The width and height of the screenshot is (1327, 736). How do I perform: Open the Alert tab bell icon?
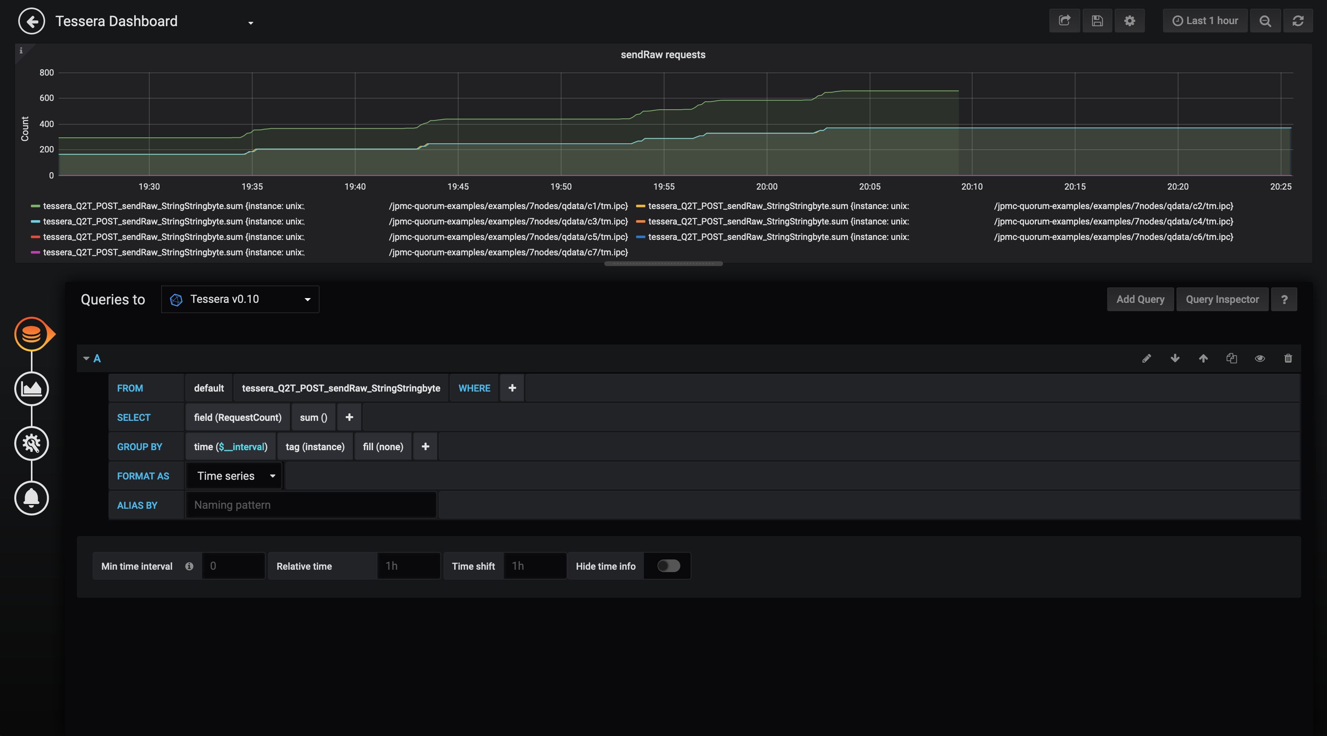[31, 498]
